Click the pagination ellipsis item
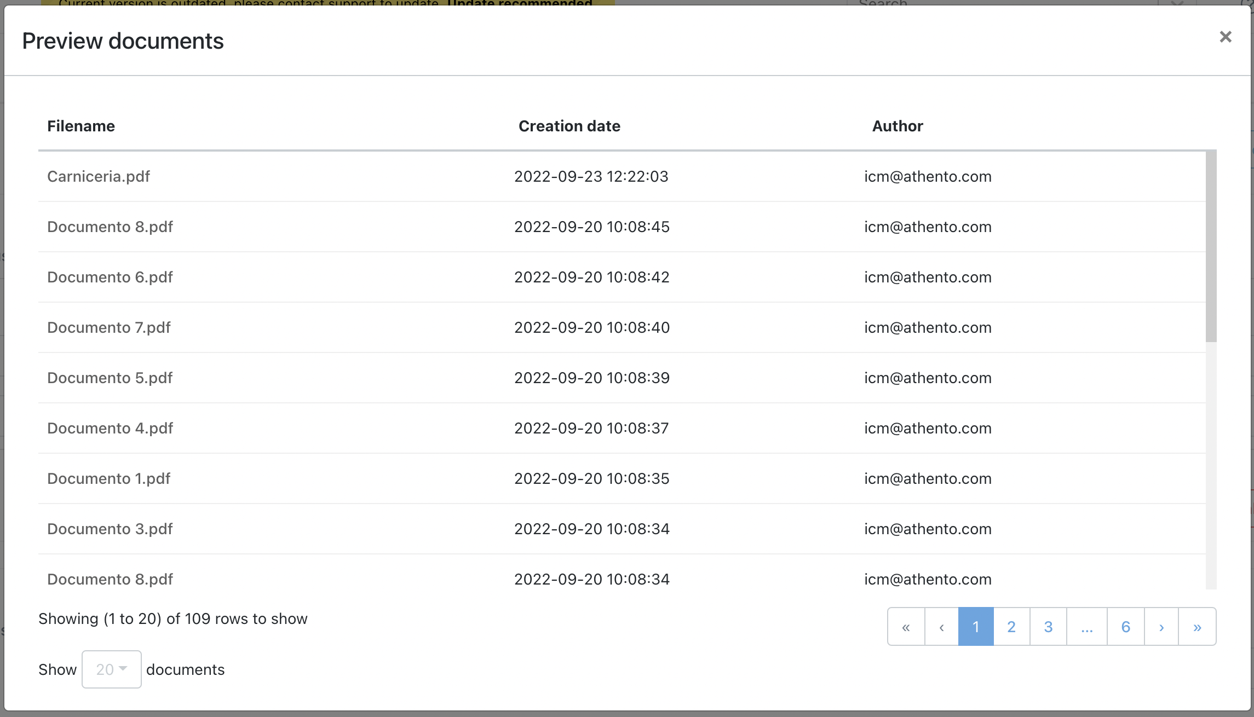Screen dimensions: 1254x717 coord(1087,627)
